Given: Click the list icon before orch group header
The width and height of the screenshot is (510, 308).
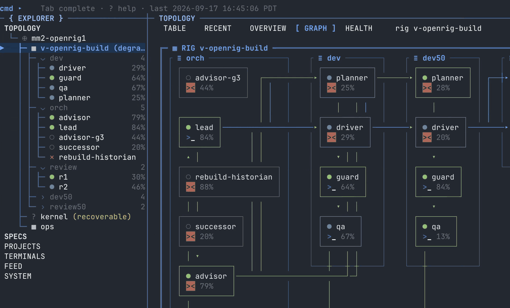Looking at the screenshot, I should point(179,58).
